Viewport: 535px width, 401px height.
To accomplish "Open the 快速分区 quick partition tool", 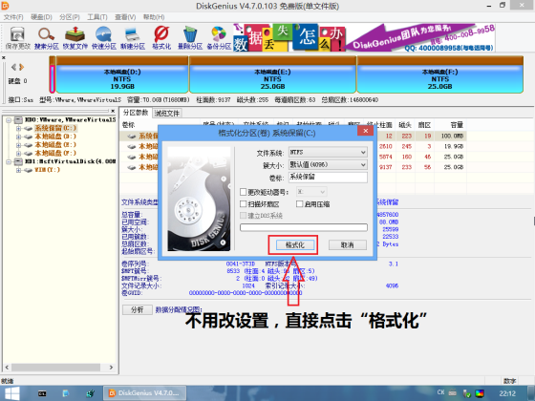I will [x=104, y=38].
